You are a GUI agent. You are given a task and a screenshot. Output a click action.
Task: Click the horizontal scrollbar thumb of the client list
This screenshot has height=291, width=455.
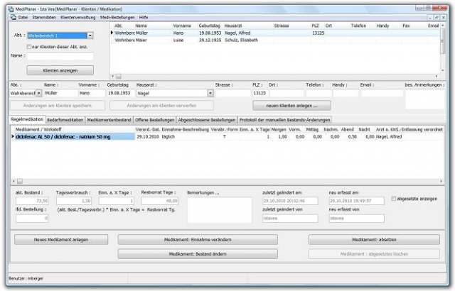coord(119,77)
